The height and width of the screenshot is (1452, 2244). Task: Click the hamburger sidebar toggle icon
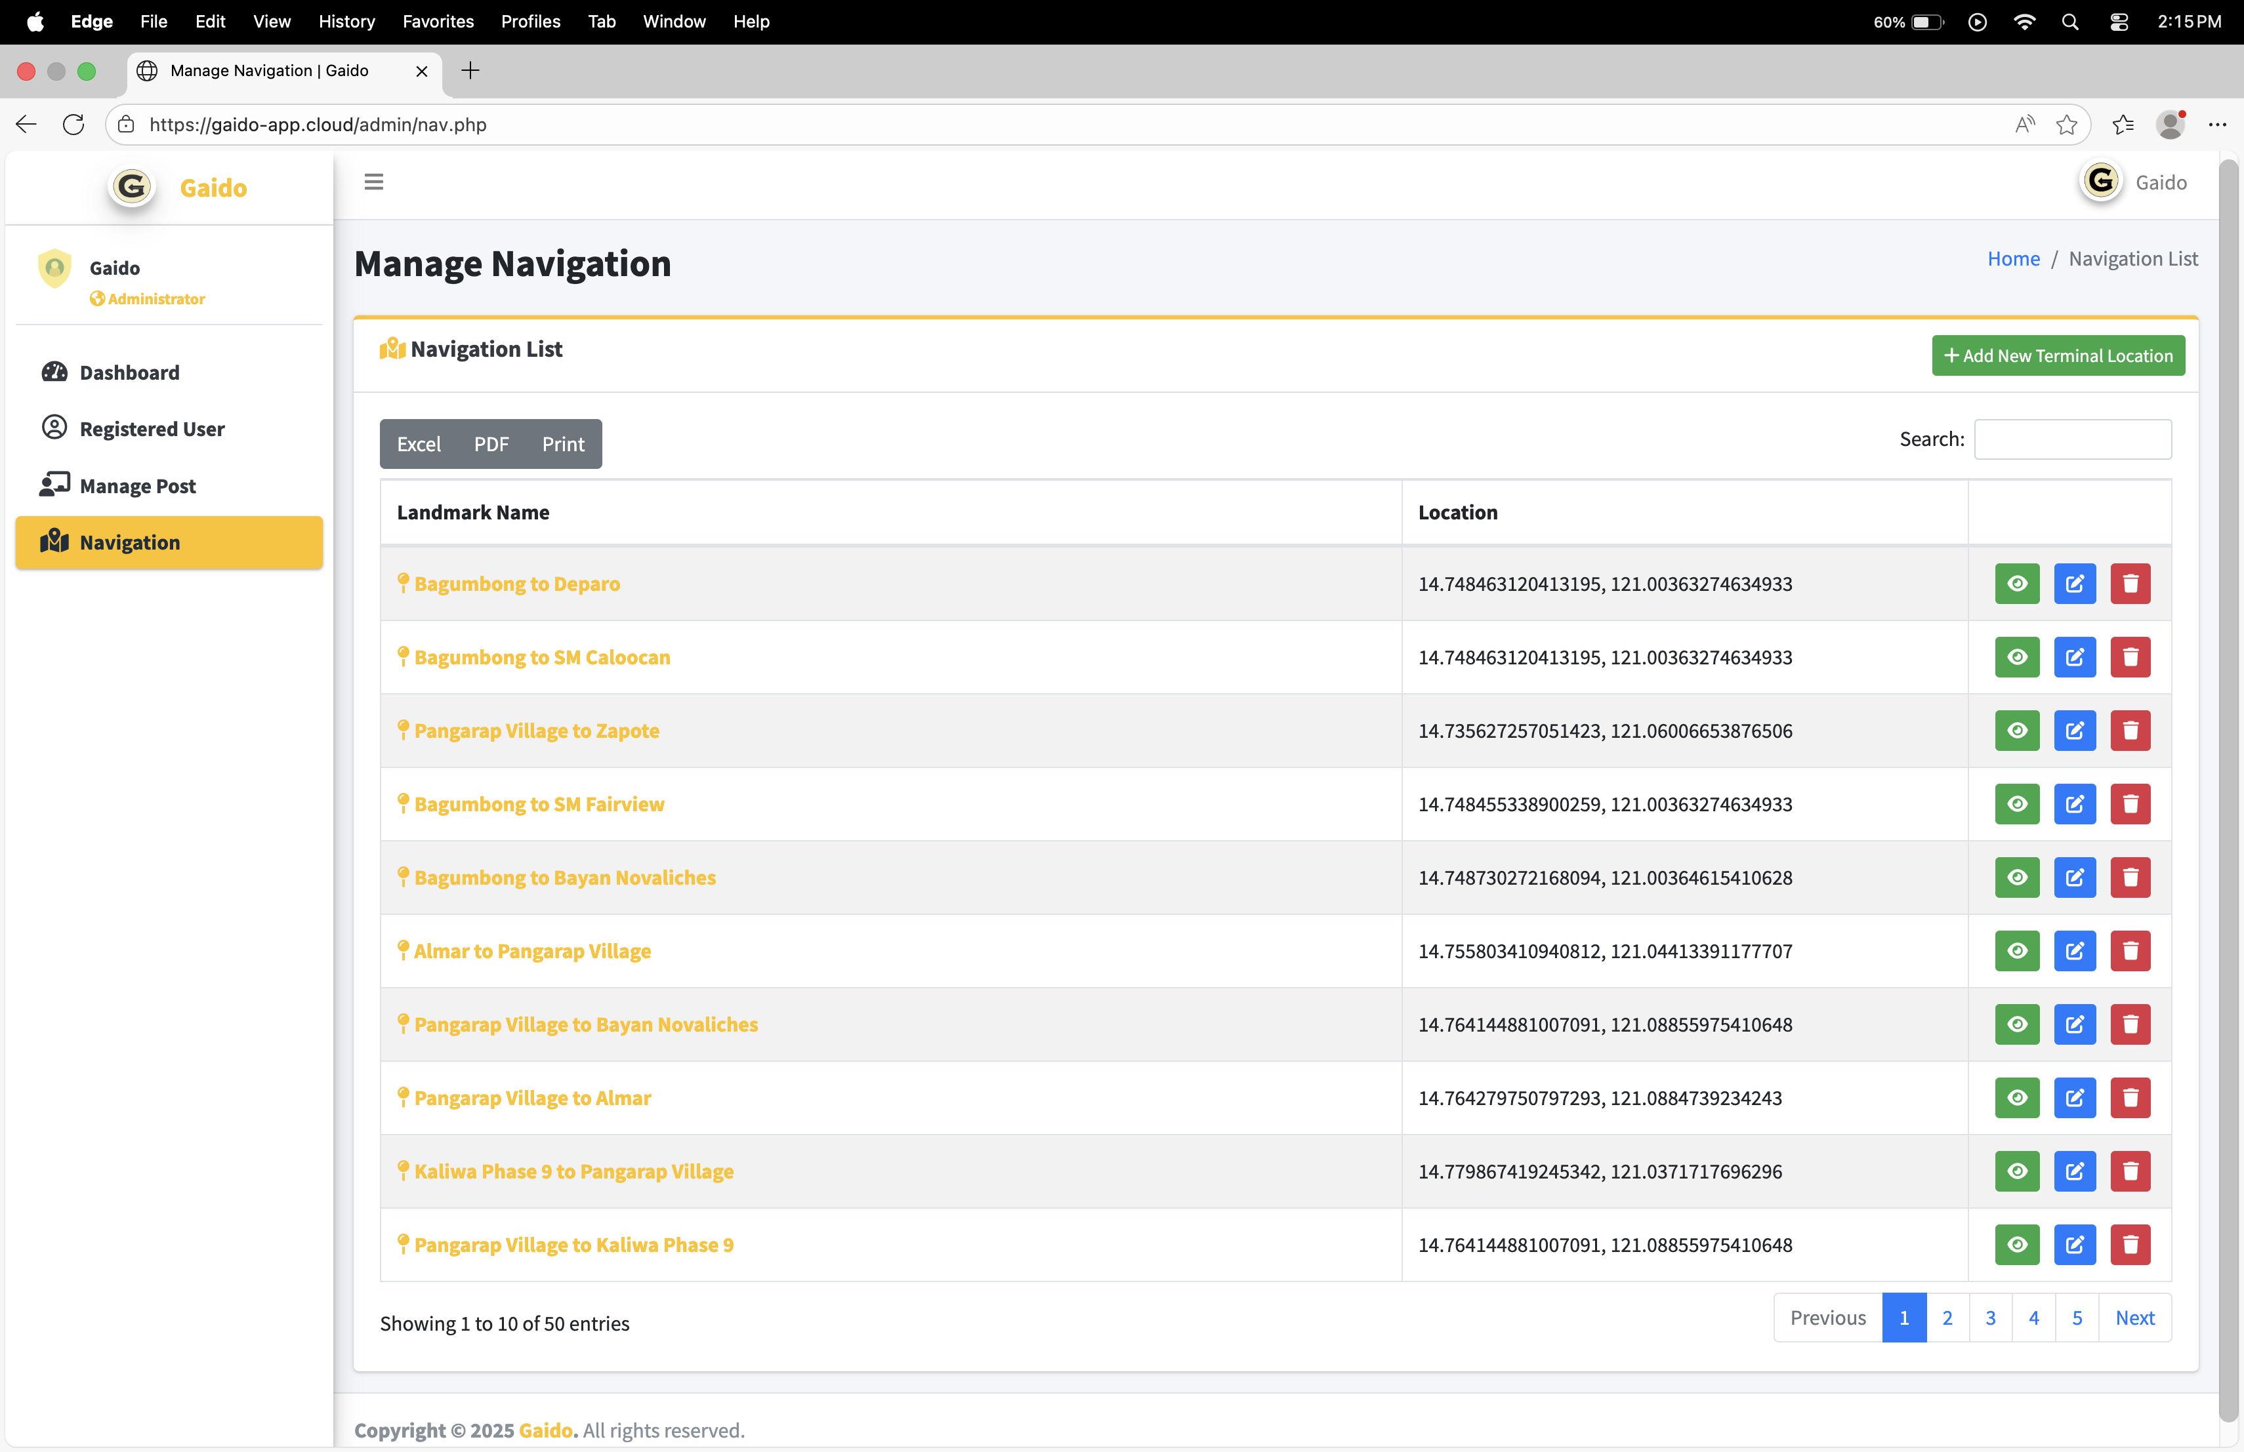pos(373,182)
